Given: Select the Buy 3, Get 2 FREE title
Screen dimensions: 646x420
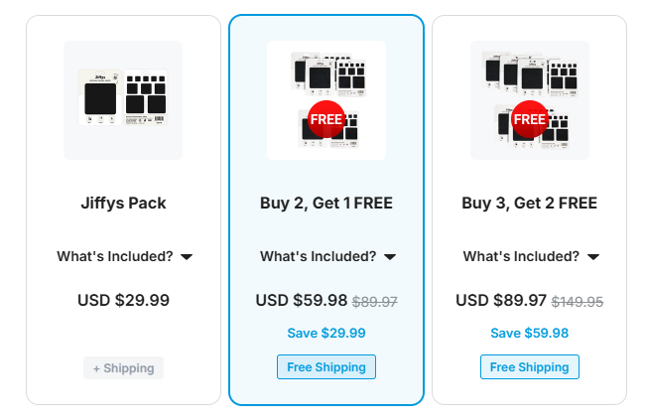Looking at the screenshot, I should tap(530, 204).
